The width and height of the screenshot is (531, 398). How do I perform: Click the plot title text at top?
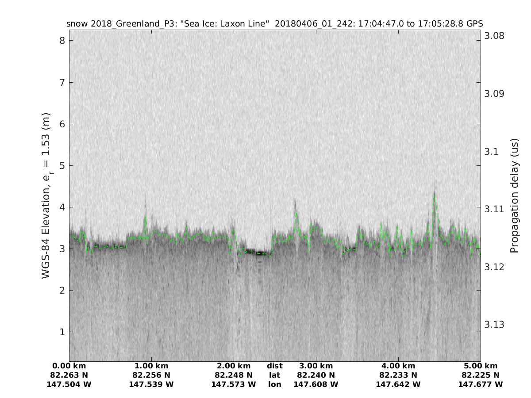(274, 23)
